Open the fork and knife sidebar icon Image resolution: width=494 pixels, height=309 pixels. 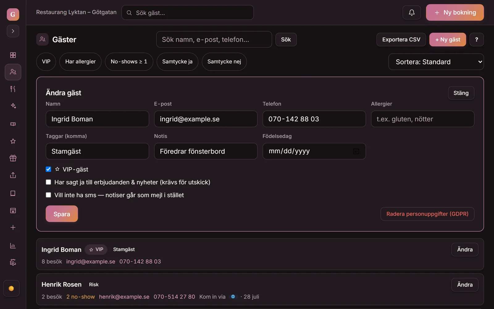point(13,89)
